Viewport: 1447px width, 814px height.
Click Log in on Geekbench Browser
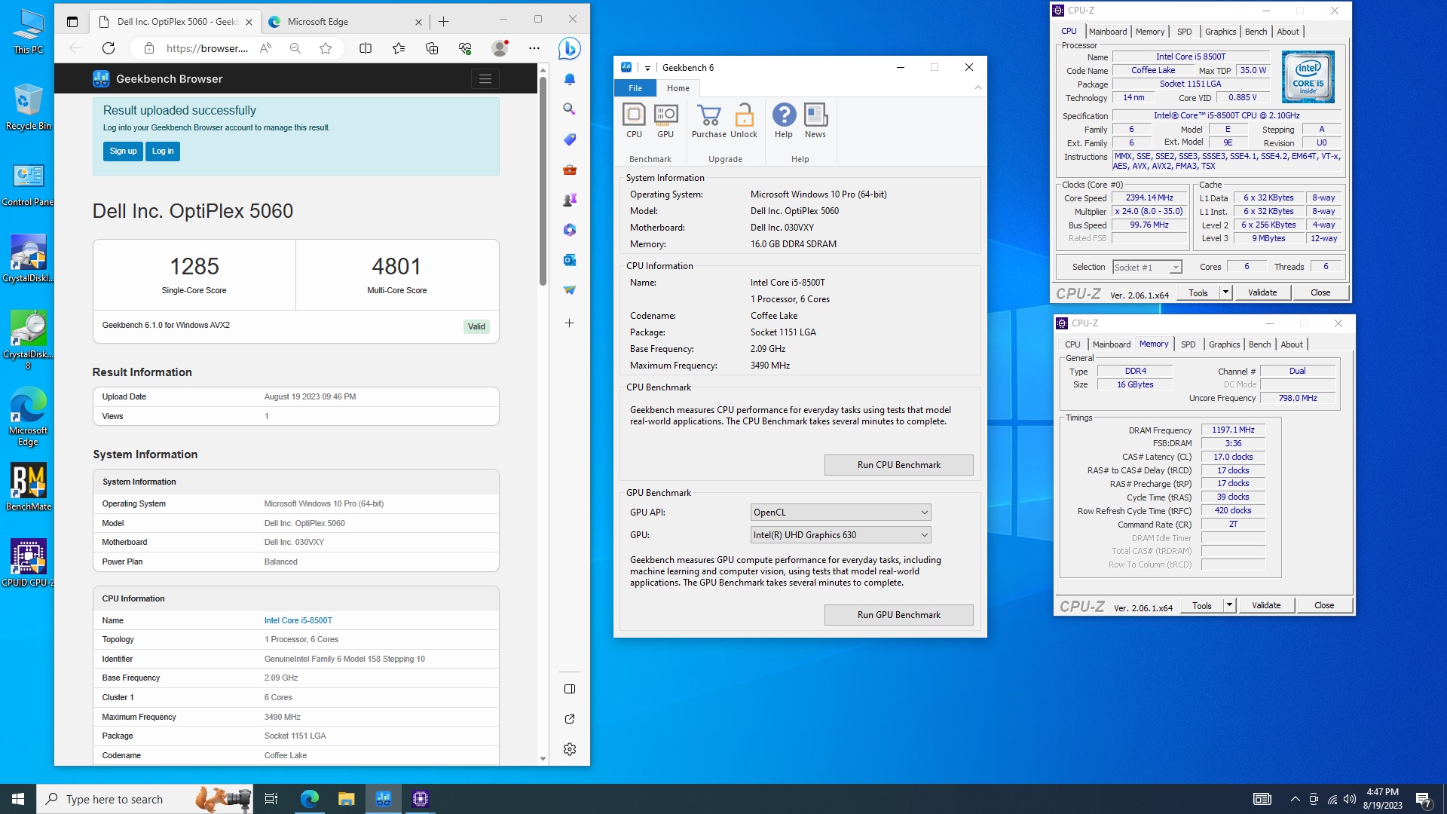coord(163,151)
